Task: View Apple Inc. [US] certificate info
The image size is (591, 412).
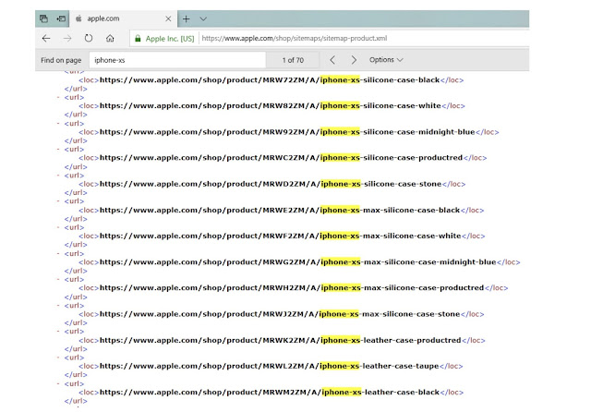Action: coord(170,39)
